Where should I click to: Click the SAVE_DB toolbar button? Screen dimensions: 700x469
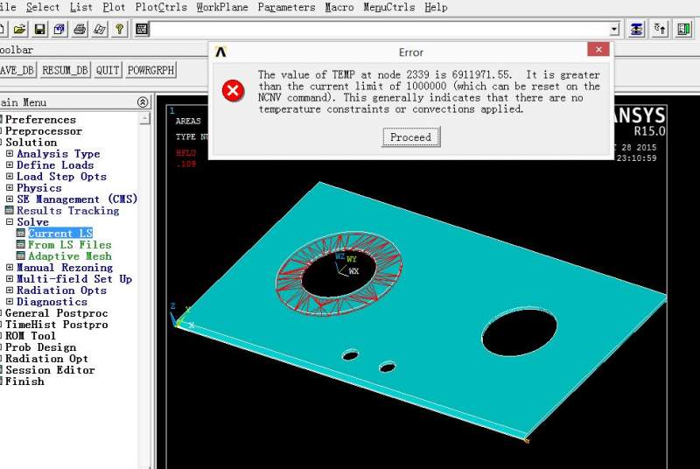point(17,70)
